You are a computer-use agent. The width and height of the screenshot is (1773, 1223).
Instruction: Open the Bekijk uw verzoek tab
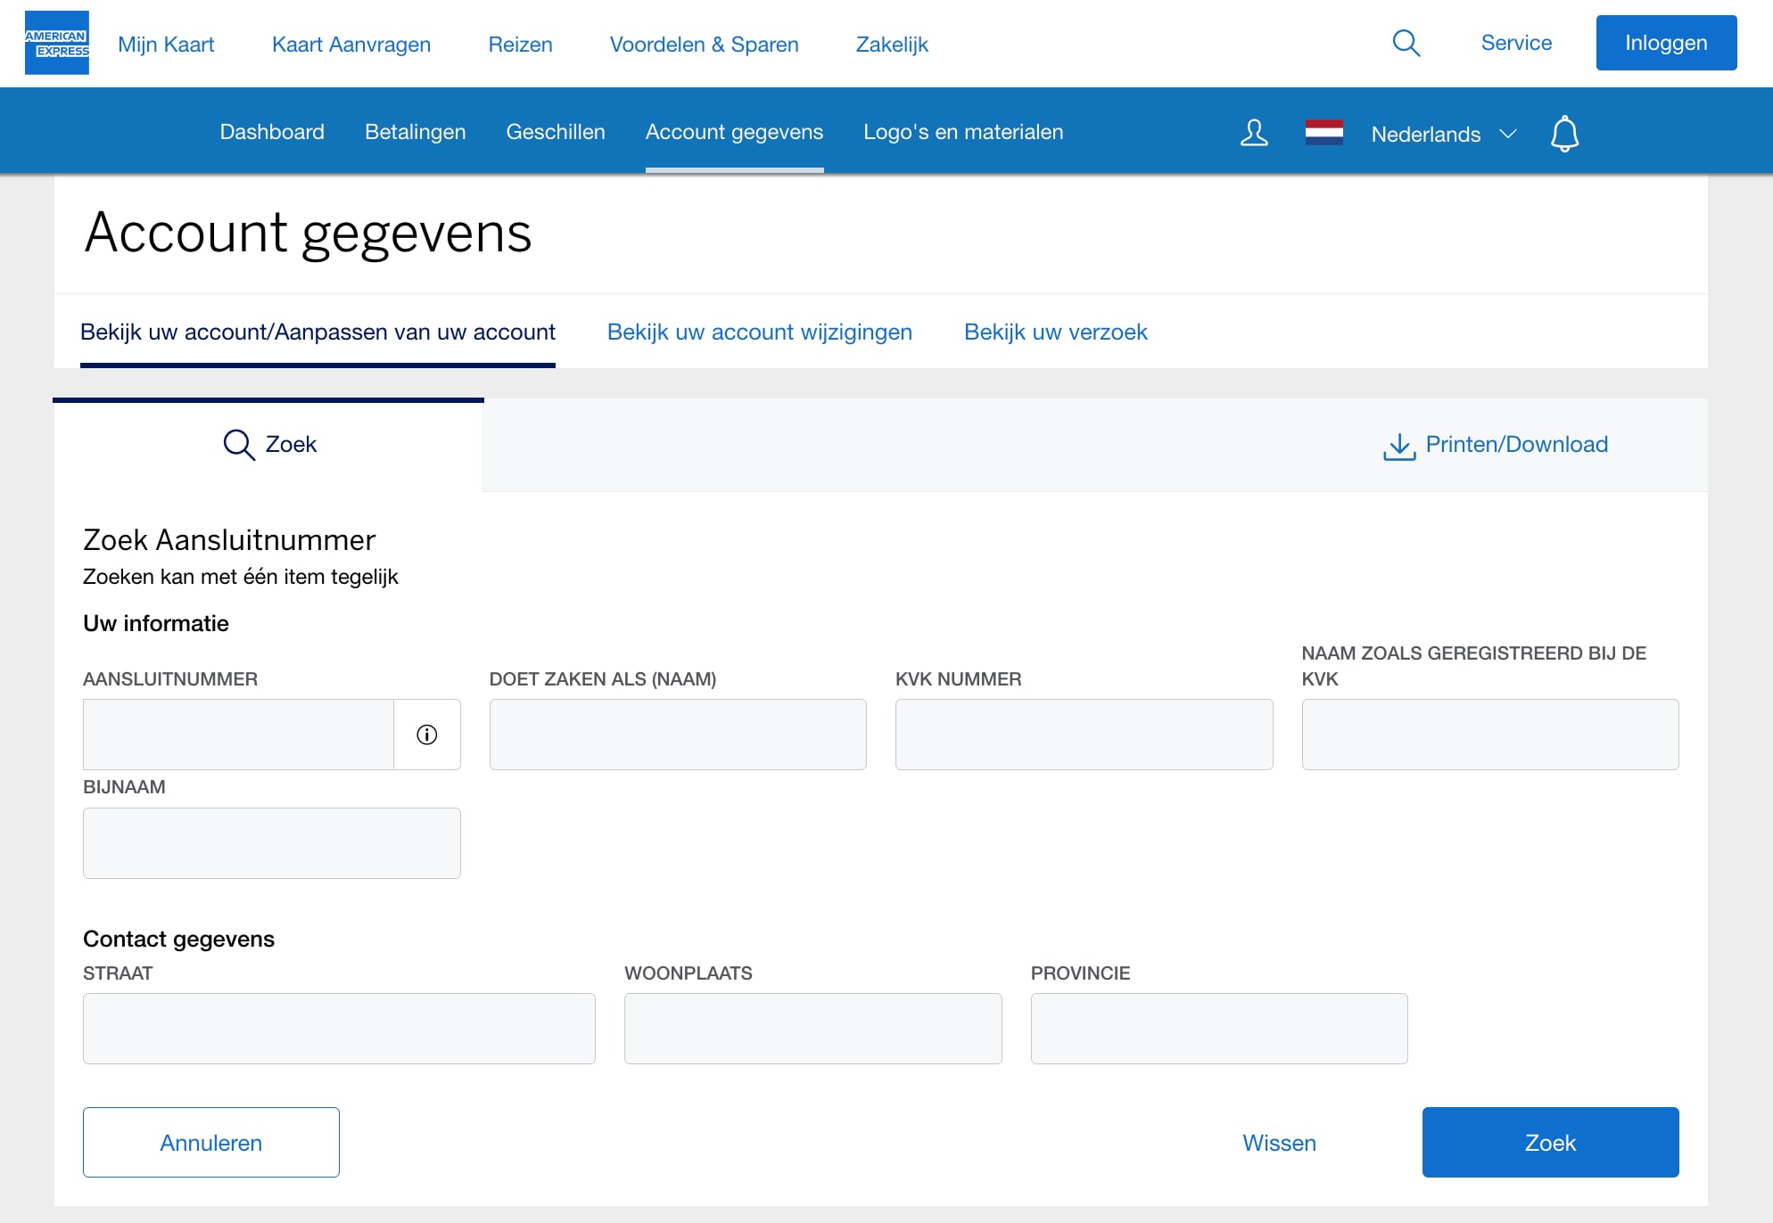click(x=1055, y=332)
